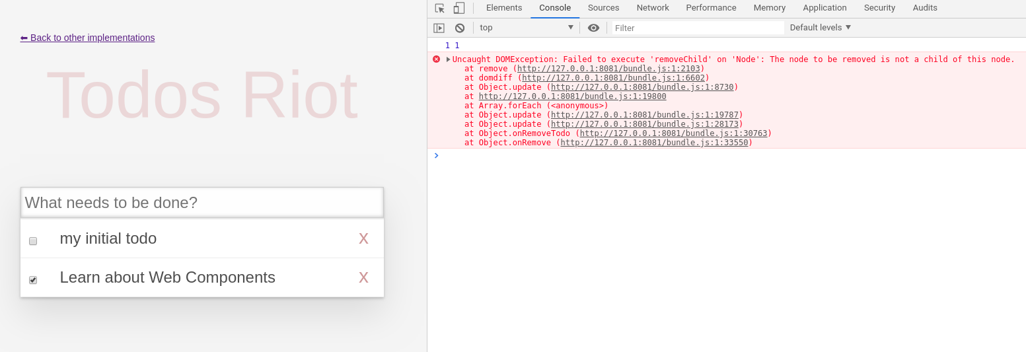Click the console Filter field
Viewport: 1026px width, 352px height.
(x=698, y=28)
